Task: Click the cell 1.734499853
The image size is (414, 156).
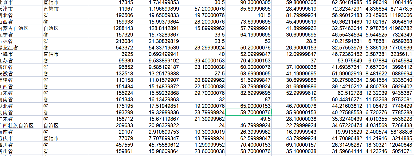Action: tap(157, 2)
